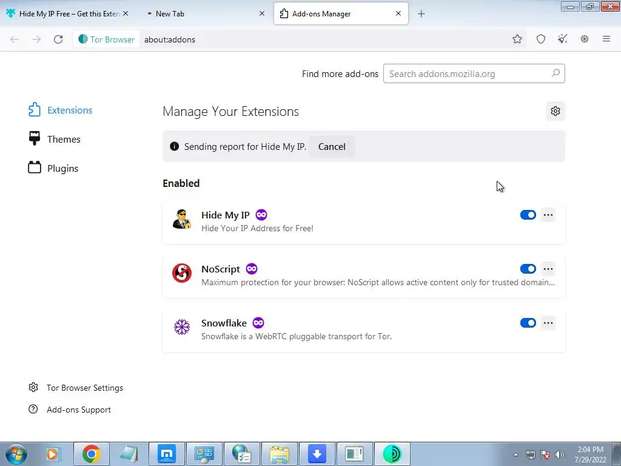Click private browsing badge next to Hide My IP
The image size is (621, 466).
click(x=261, y=215)
